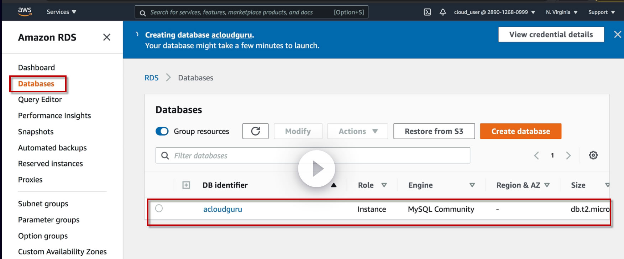Screen dimensions: 624x259
Task: Dismiss the creating database banner
Action: (x=618, y=35)
